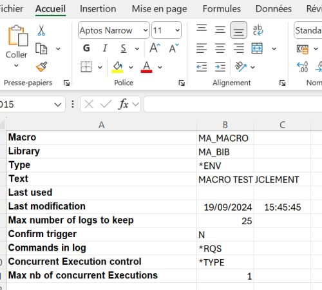The image size is (322, 290).
Task: Toggle bold G button
Action: pos(86,48)
